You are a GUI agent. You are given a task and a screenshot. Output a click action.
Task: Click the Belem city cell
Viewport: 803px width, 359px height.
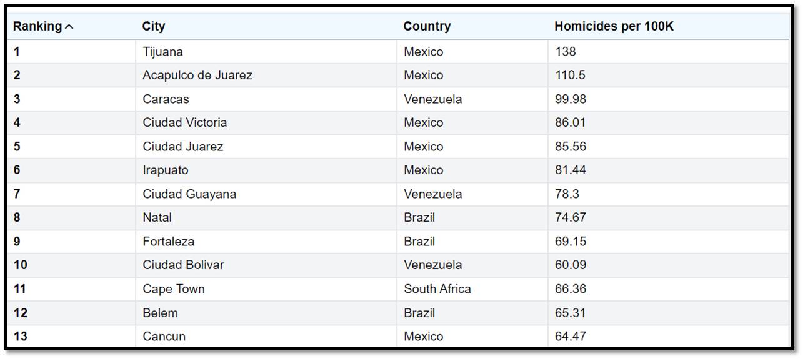160,313
